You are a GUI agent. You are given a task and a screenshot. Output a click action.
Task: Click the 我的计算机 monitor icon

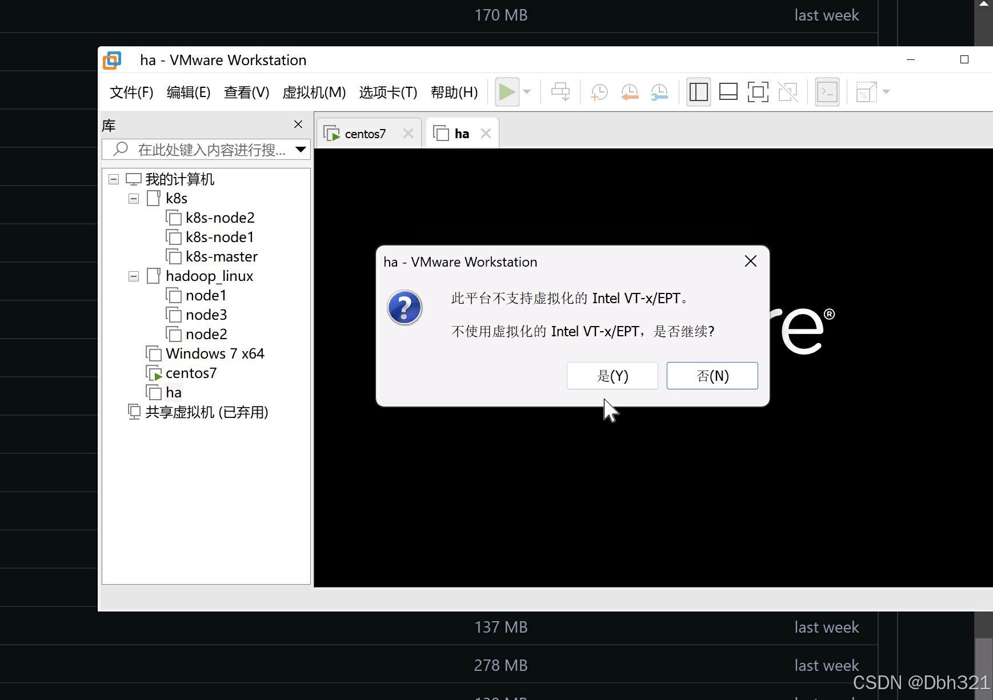coord(134,179)
